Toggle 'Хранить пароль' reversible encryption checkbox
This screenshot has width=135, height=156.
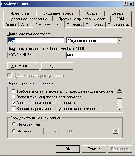point(14,109)
